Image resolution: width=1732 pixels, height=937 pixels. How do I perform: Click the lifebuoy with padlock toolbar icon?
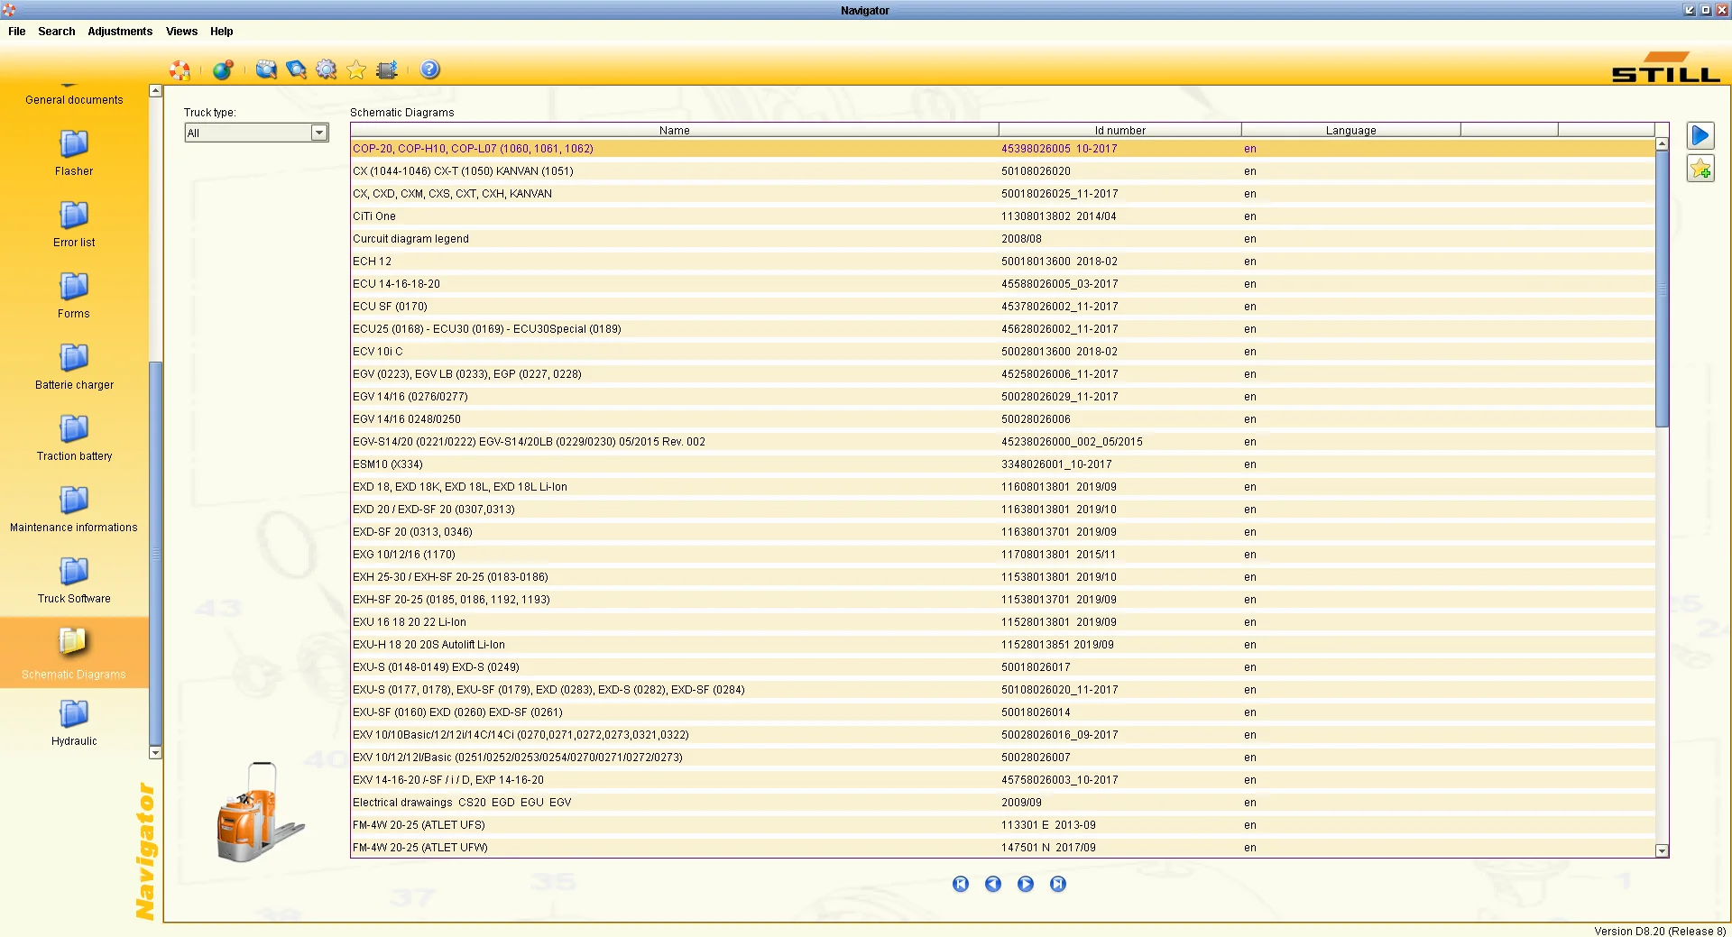pos(180,69)
